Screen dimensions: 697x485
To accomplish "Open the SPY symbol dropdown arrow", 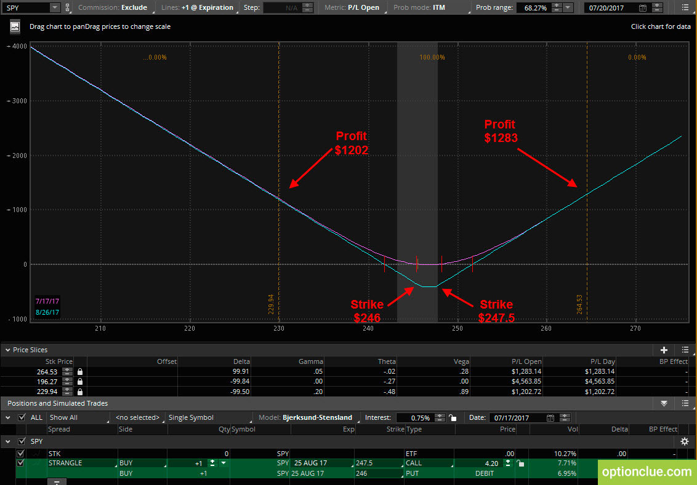I will pos(55,7).
